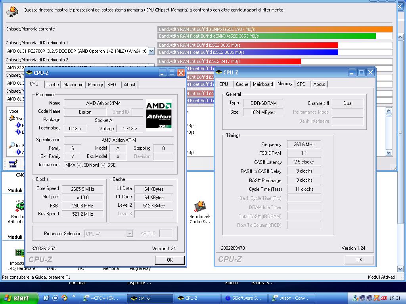Click Cycle Time (Tras) value 11 clocks
This screenshot has height=304, width=406.
304,189
